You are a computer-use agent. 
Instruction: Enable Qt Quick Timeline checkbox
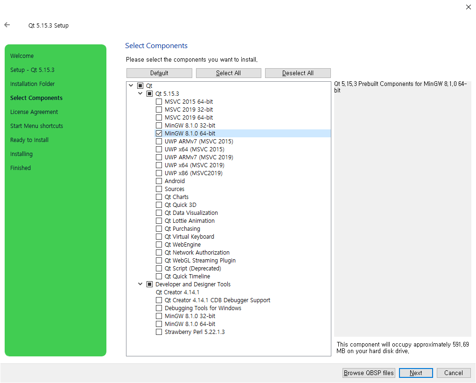click(159, 277)
